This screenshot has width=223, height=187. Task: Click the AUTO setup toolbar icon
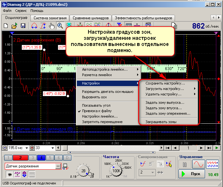[x=148, y=24]
